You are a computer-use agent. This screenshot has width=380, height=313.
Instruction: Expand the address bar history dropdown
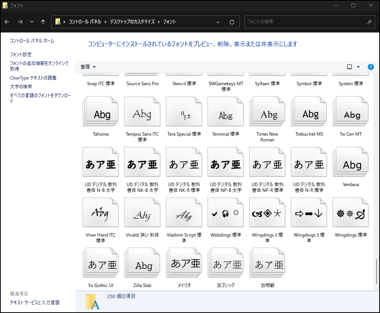(218, 22)
